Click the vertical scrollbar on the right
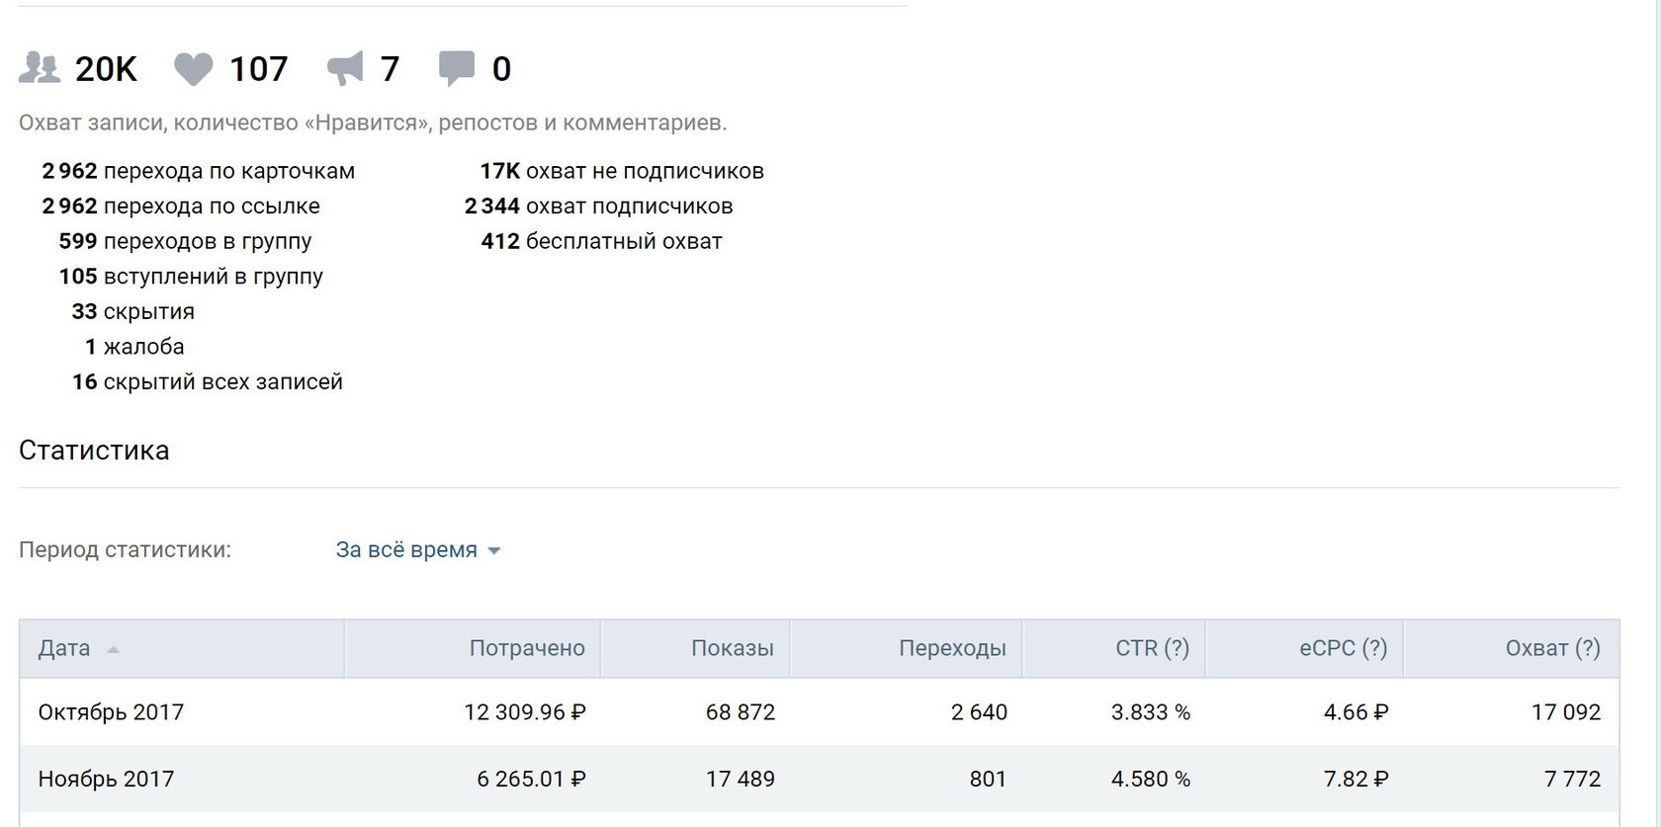 1650,395
